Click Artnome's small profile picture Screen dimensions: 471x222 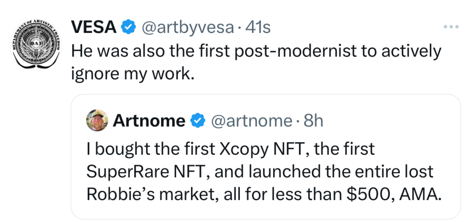click(97, 120)
